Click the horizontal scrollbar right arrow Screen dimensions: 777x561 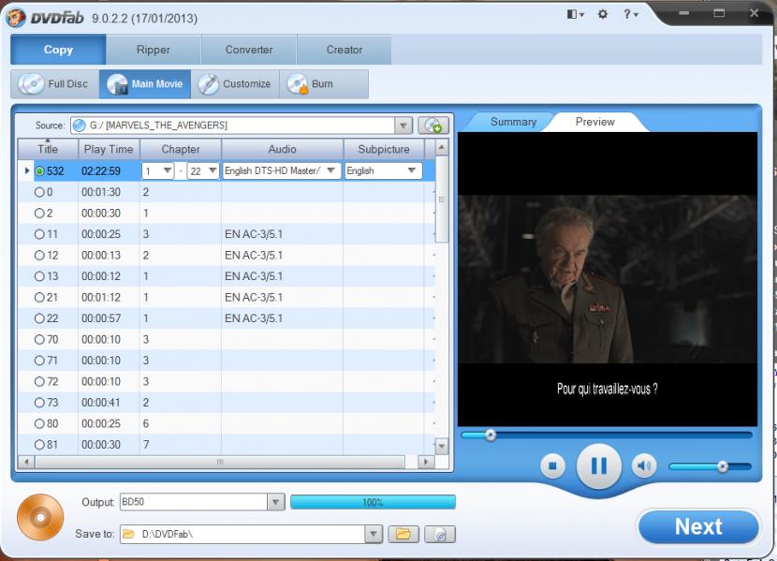tap(425, 462)
